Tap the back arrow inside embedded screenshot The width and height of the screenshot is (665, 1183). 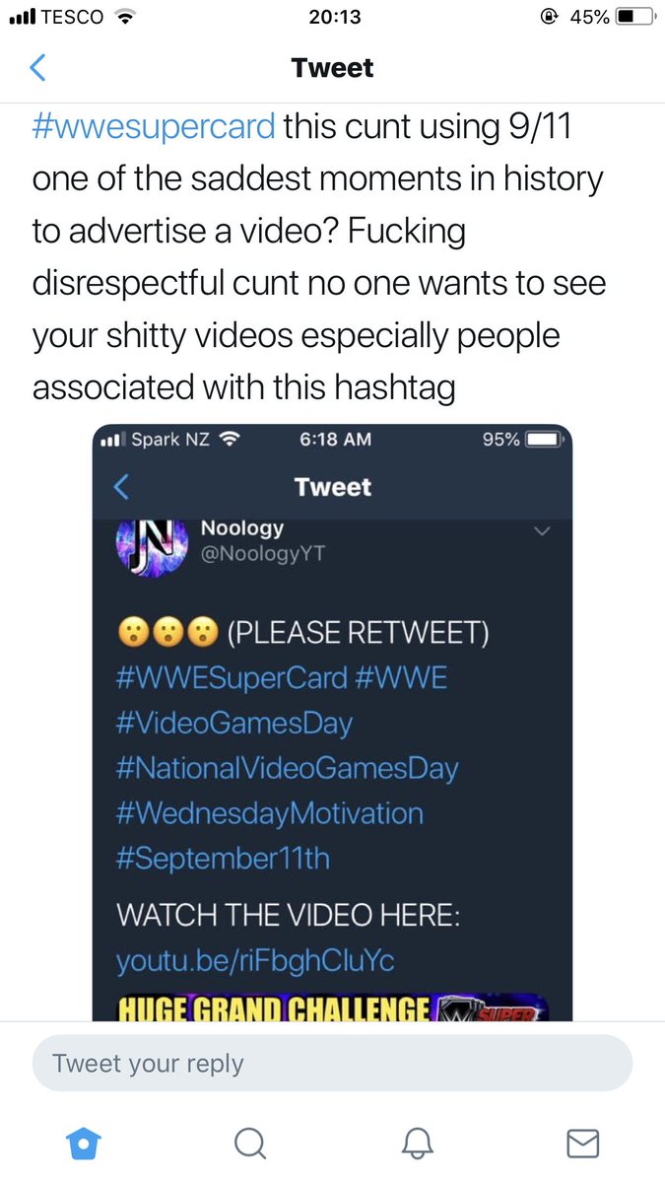(122, 487)
